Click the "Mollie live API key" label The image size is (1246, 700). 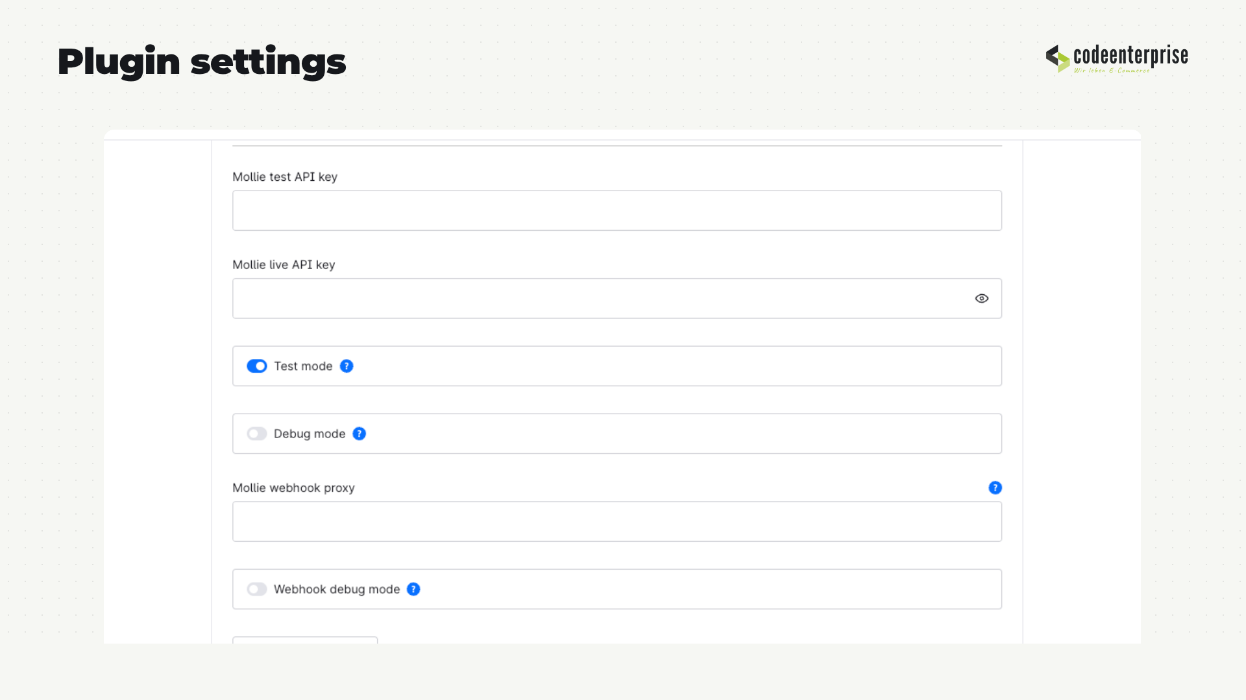284,264
